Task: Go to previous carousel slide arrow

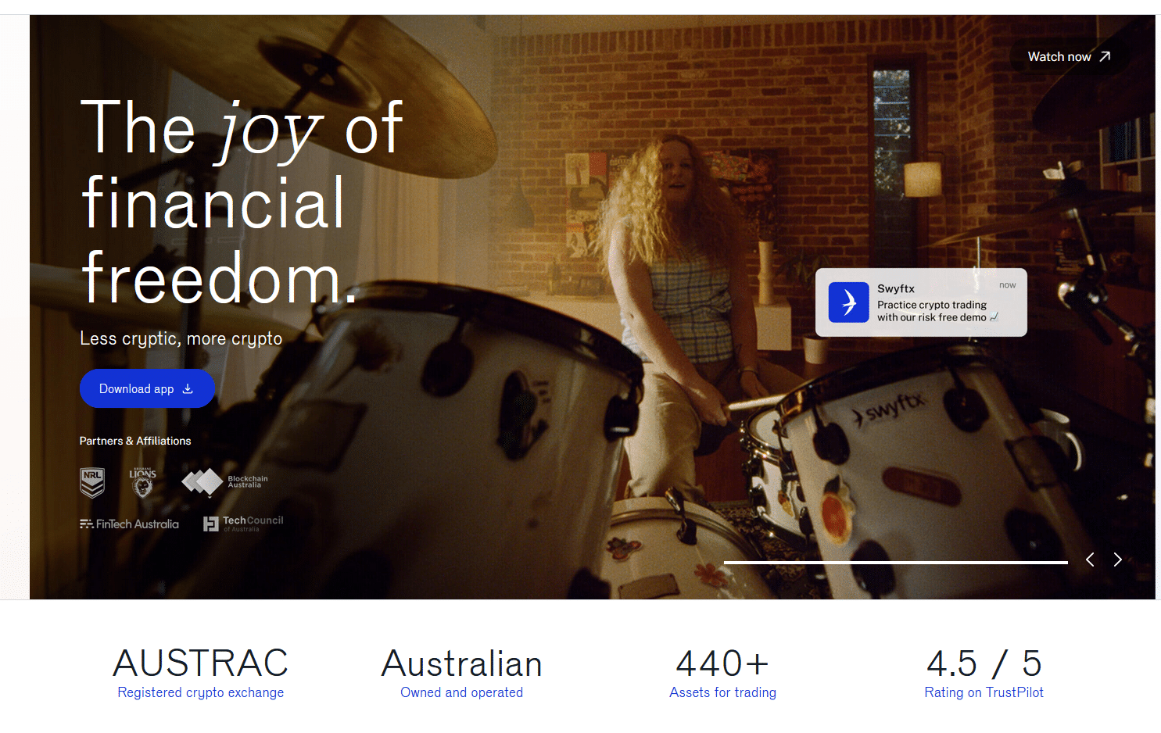Action: coord(1090,560)
